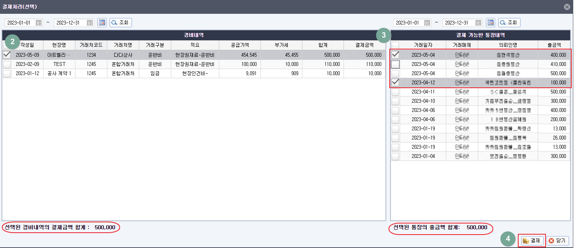Click the magnifier icon on the left 조회 button
This screenshot has height=248, width=574.
click(x=113, y=22)
